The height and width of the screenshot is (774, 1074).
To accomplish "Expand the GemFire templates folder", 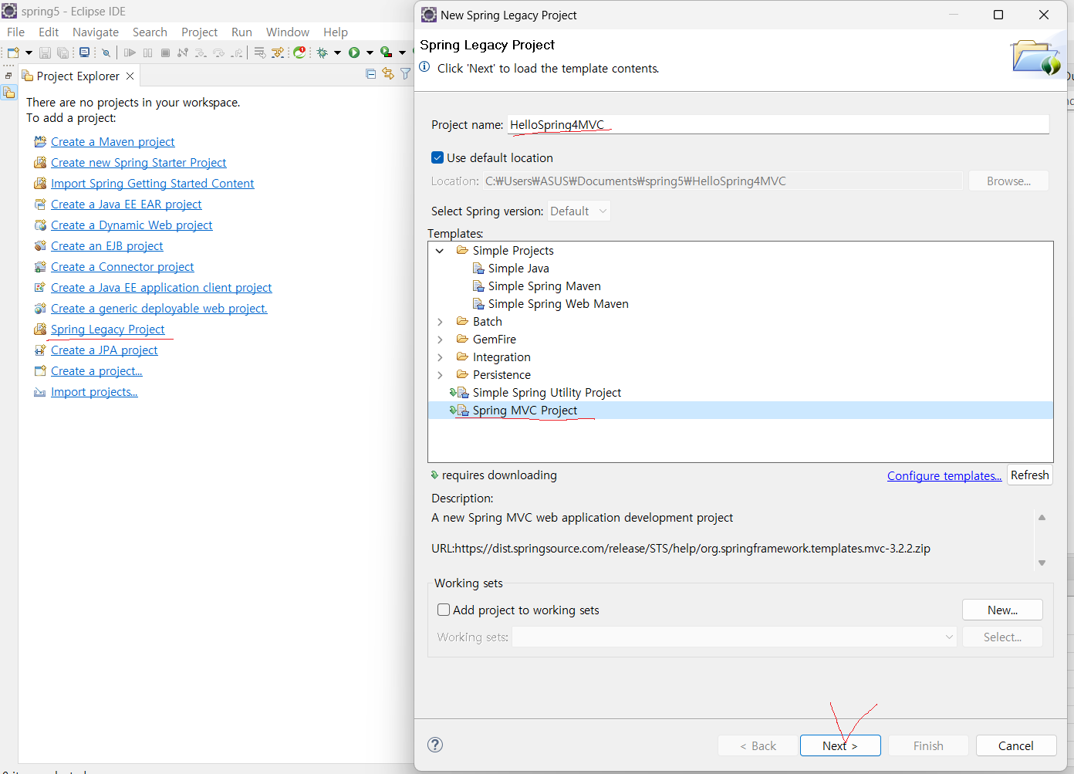I will 440,340.
